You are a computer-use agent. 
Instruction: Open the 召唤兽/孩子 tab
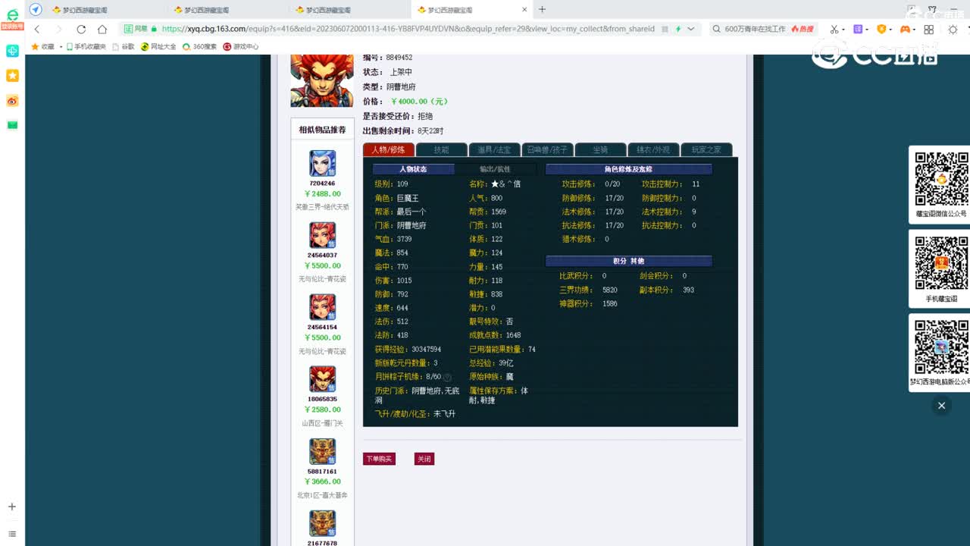pos(547,149)
